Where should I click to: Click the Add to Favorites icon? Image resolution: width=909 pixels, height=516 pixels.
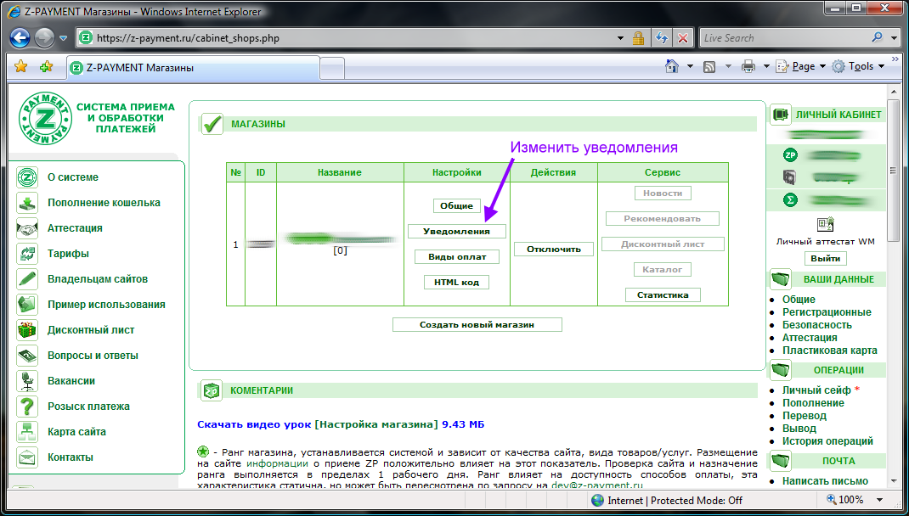pos(47,66)
